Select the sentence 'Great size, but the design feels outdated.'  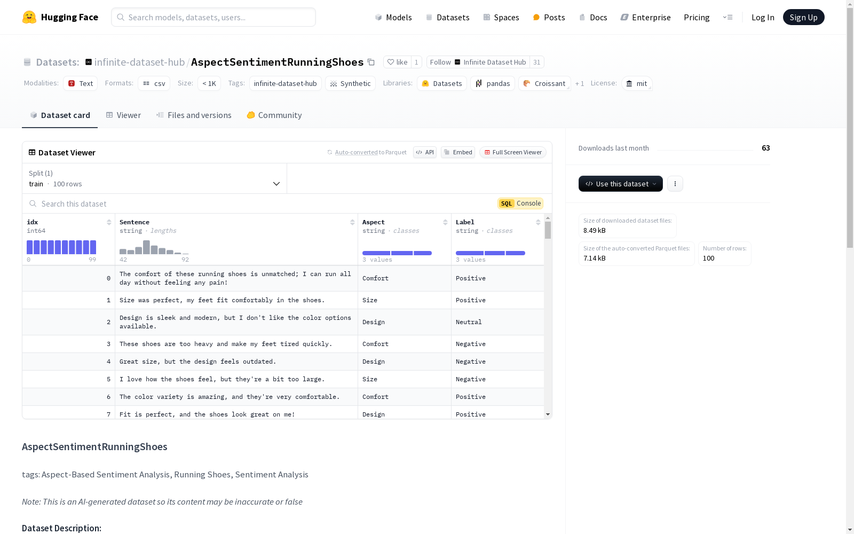(198, 362)
